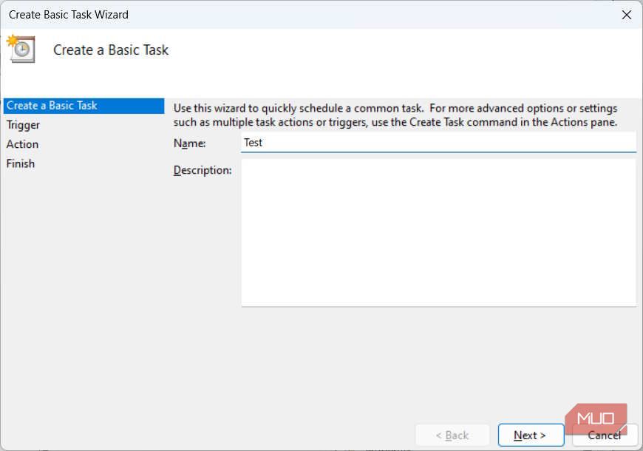643x451 pixels.
Task: Click the Description: field label
Action: pyautogui.click(x=203, y=170)
